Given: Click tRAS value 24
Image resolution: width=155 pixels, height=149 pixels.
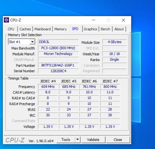Looking at the screenshot, I should [69, 109].
